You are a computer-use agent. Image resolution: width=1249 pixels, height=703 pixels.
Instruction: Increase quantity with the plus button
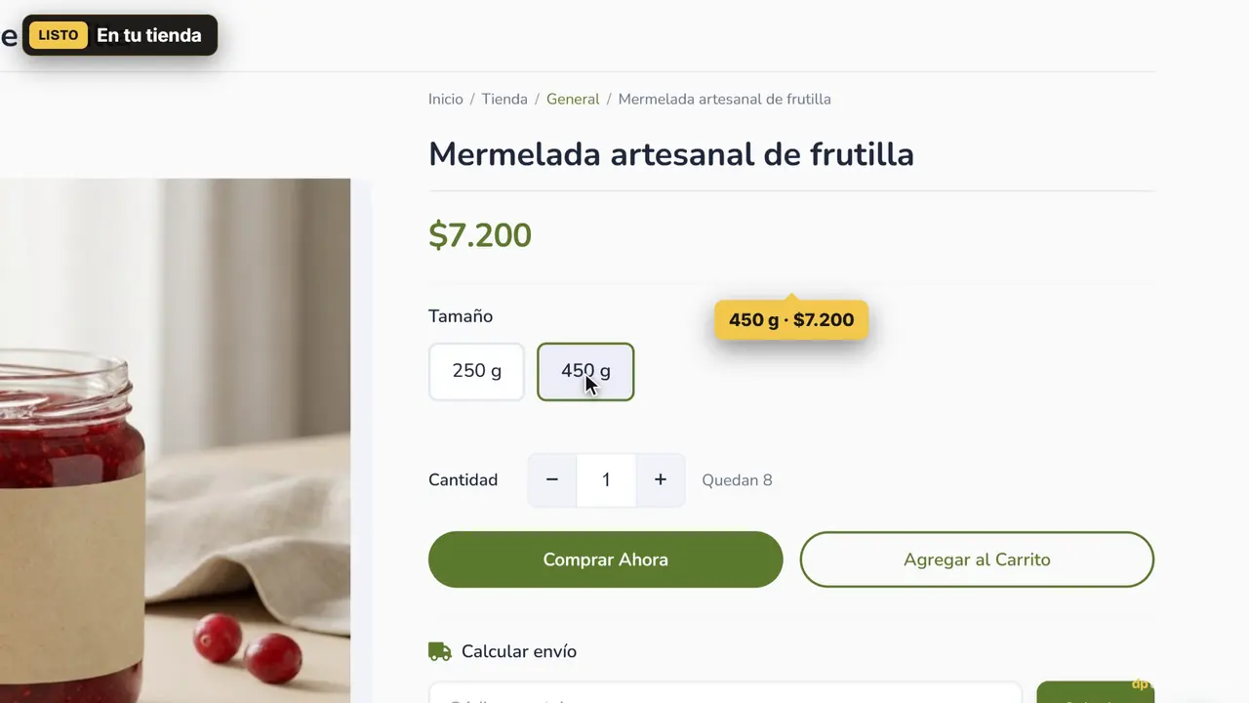[x=661, y=479]
